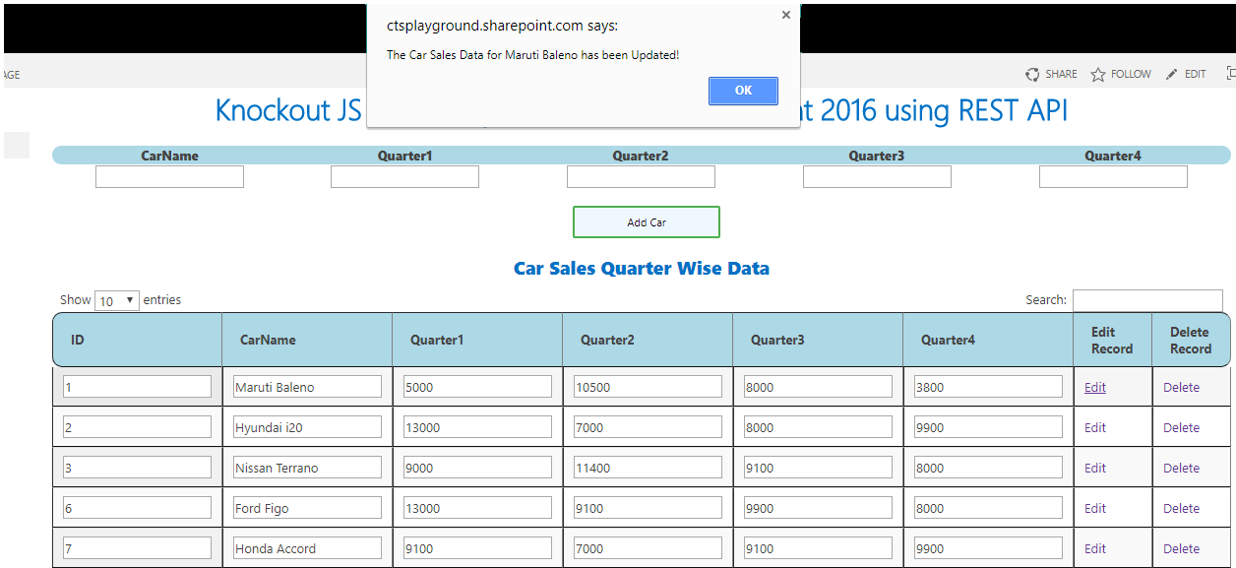The width and height of the screenshot is (1236, 568).
Task: Click the Maruti Baleno car name field
Action: coord(307,387)
